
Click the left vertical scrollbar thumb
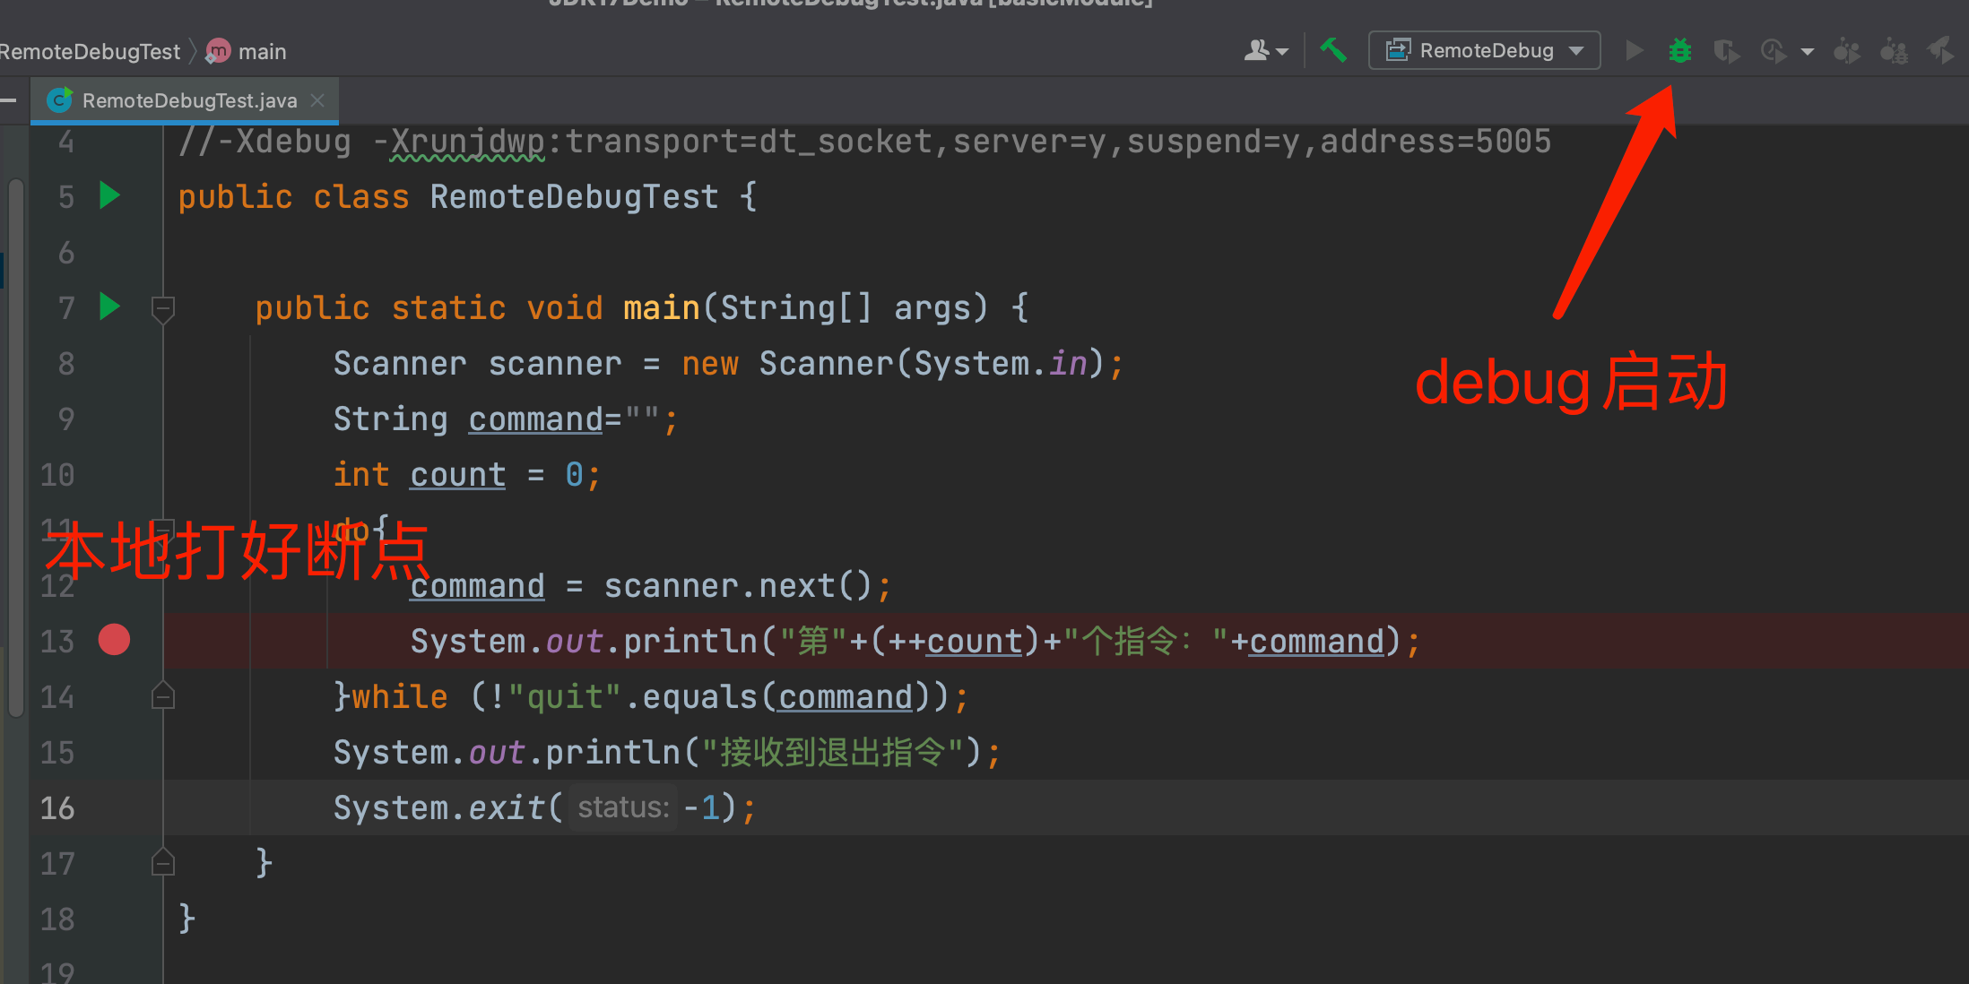(x=15, y=448)
